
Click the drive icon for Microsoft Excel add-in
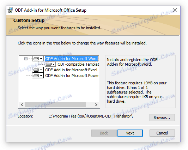38,70
